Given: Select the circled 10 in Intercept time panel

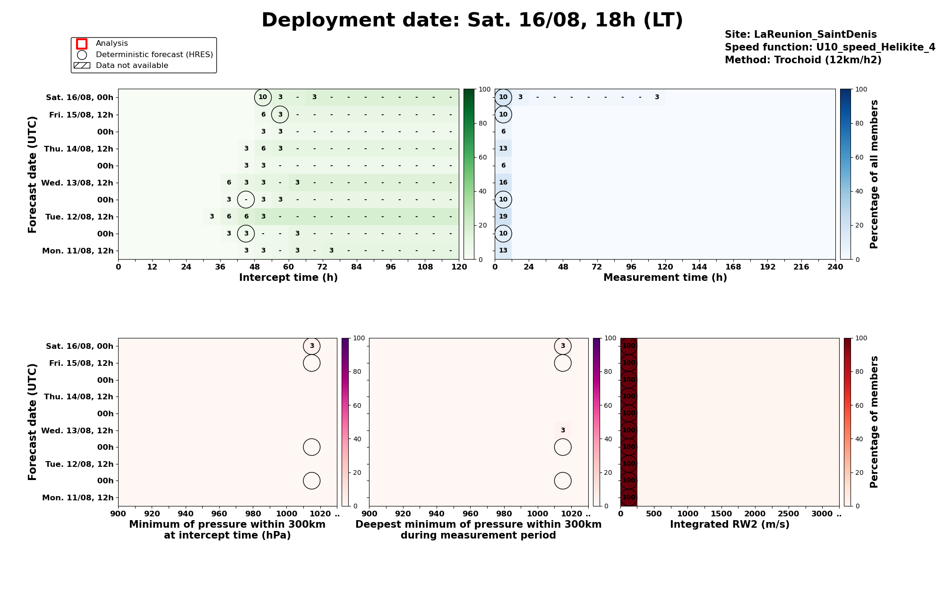Looking at the screenshot, I should (263, 97).
